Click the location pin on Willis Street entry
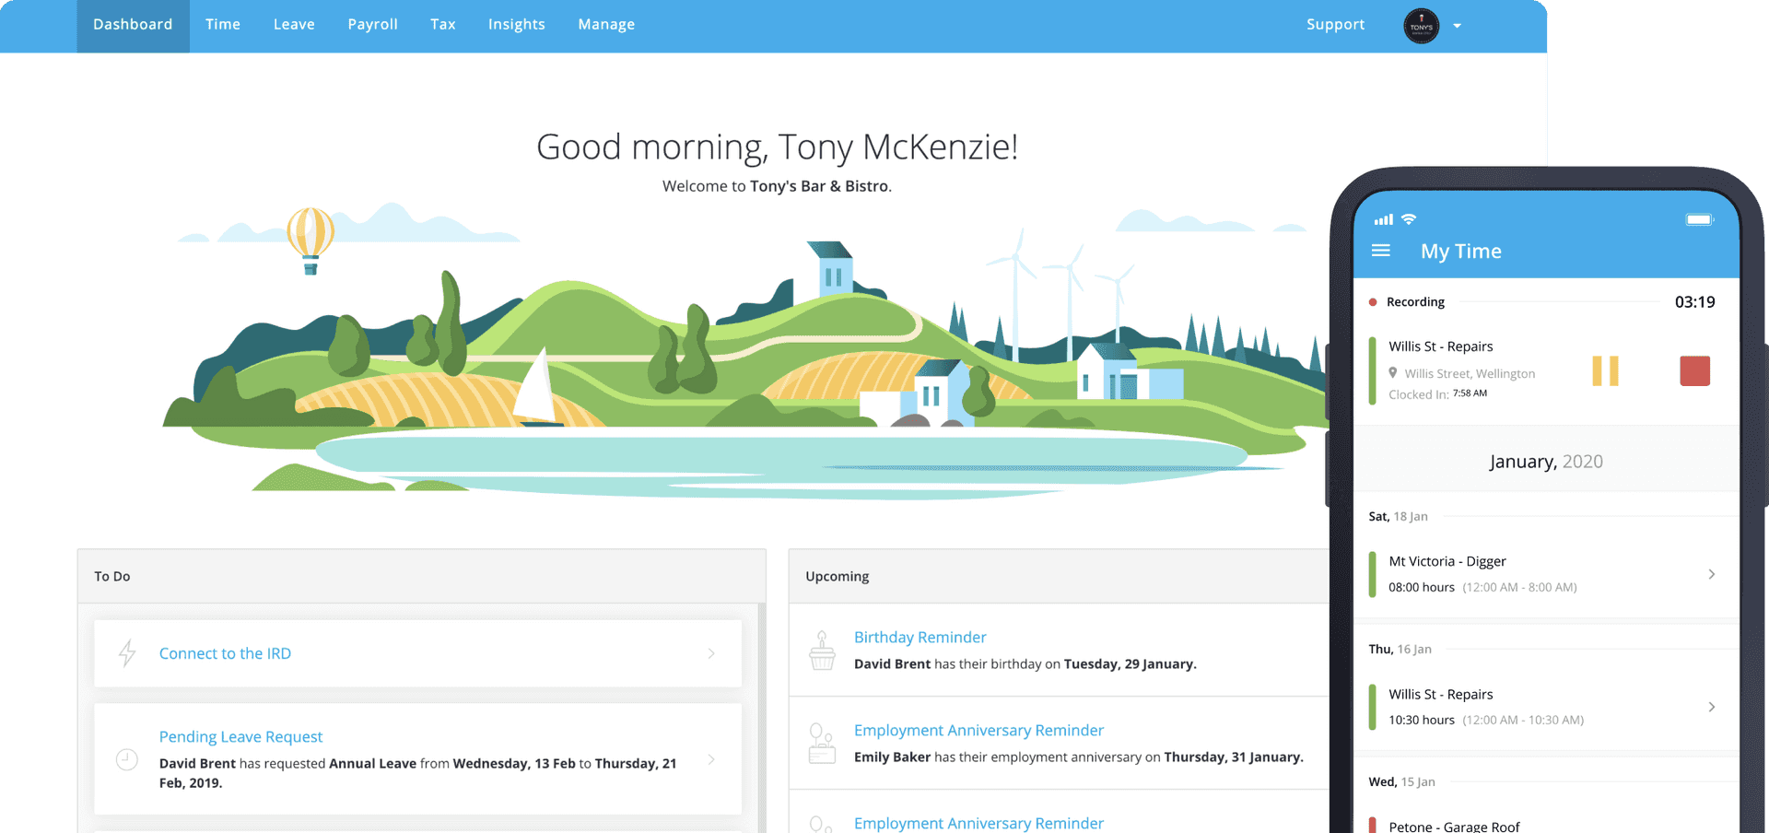Viewport: 1769px width, 833px height. 1395,373
